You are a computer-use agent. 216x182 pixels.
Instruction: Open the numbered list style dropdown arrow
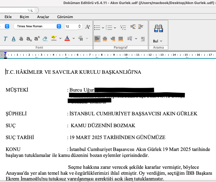(115, 28)
